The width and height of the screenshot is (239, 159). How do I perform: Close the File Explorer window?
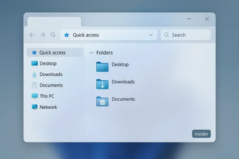pyautogui.click(x=207, y=19)
